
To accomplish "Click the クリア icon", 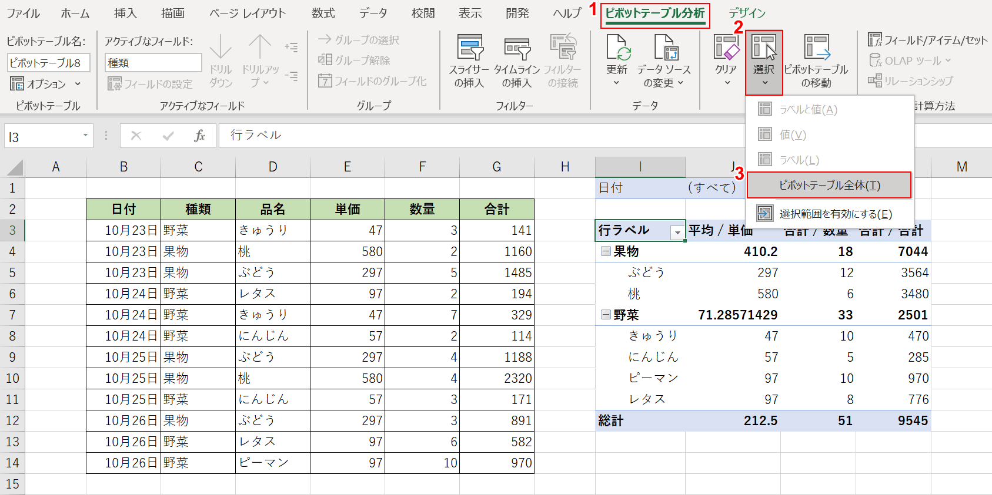I will click(726, 48).
